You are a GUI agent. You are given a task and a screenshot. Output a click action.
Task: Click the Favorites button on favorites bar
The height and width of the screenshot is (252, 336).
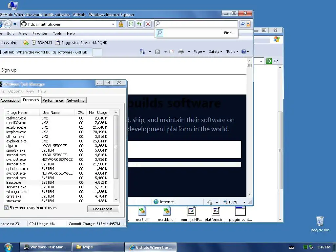tap(9, 42)
